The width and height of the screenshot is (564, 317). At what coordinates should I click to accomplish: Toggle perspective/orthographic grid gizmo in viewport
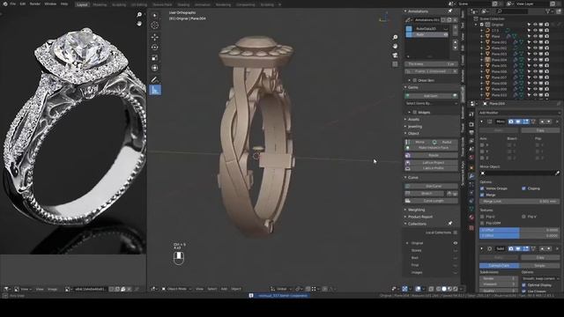click(x=395, y=64)
